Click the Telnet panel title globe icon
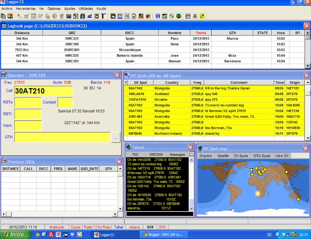The width and height of the screenshot is (311, 239). (129, 147)
